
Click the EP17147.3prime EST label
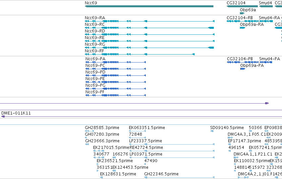245,141
